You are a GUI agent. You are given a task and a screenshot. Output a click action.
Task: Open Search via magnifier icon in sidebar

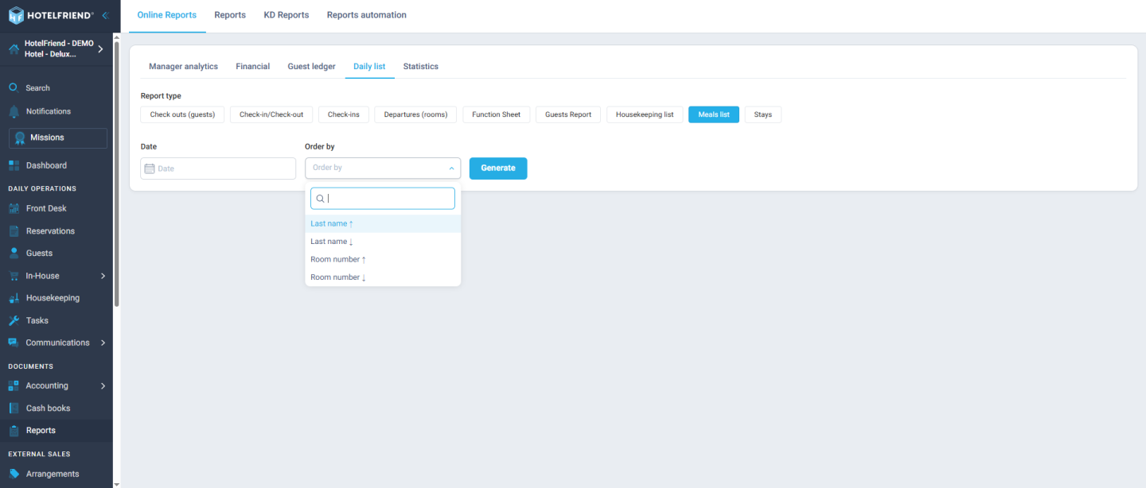pos(14,87)
